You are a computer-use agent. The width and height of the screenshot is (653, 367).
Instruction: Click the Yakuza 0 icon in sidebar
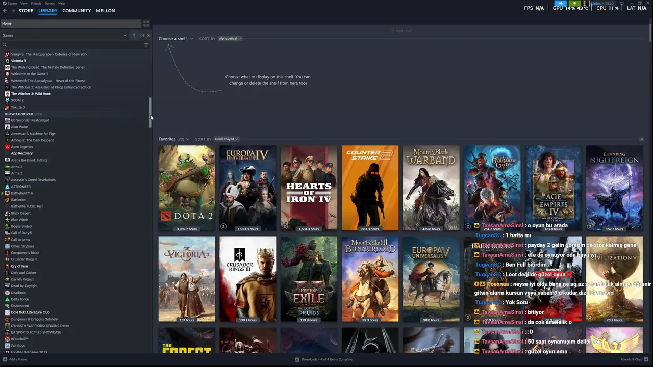click(x=7, y=107)
